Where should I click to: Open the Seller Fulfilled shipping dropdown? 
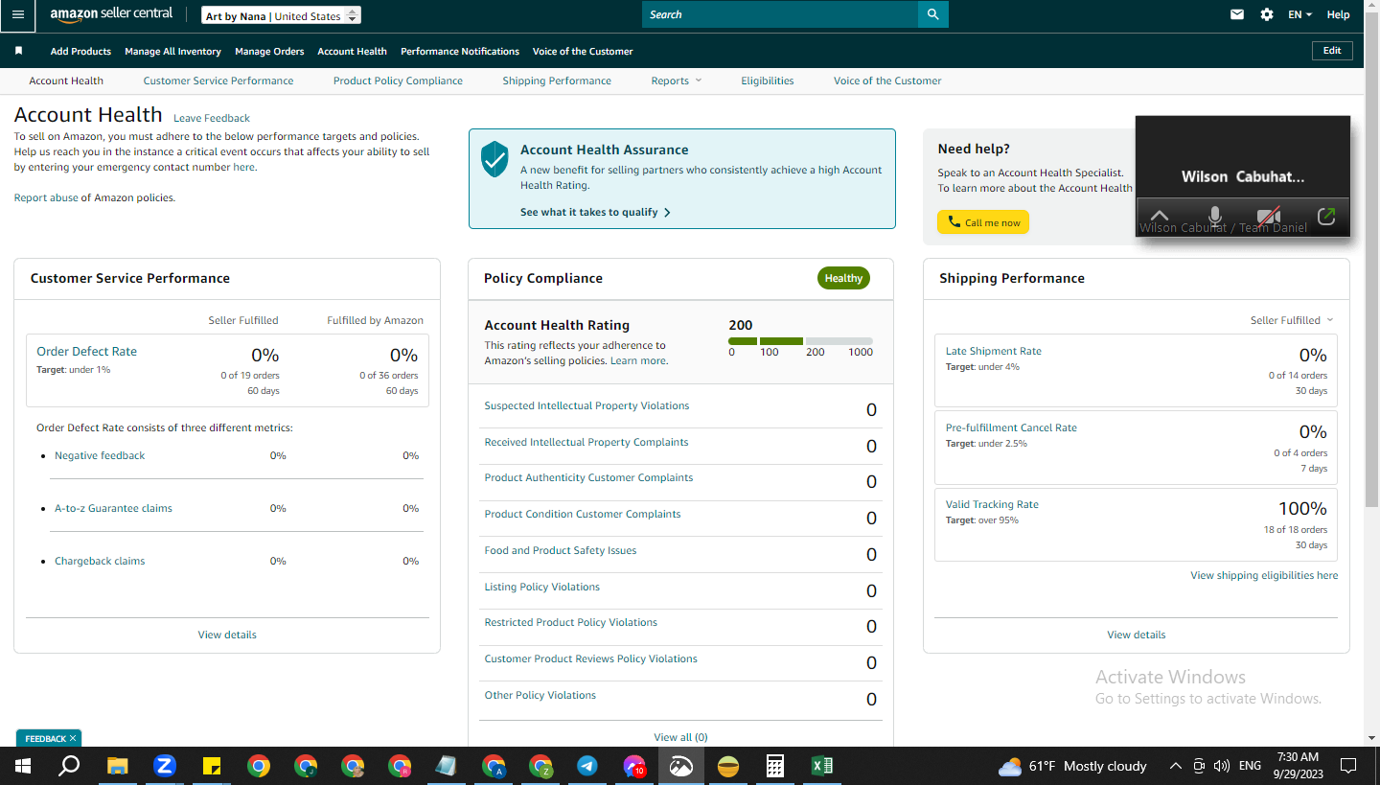(1292, 320)
